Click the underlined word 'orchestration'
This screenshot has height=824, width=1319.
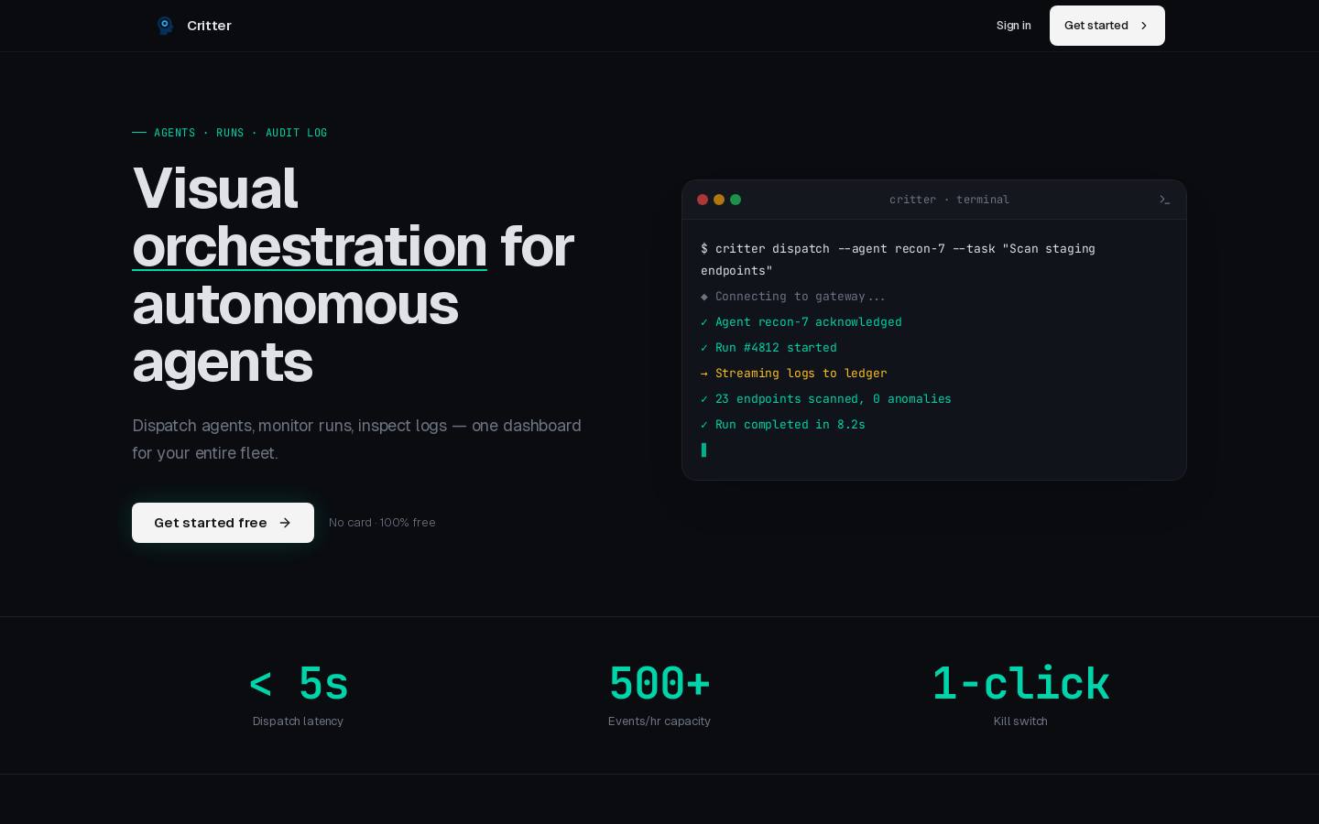click(310, 246)
